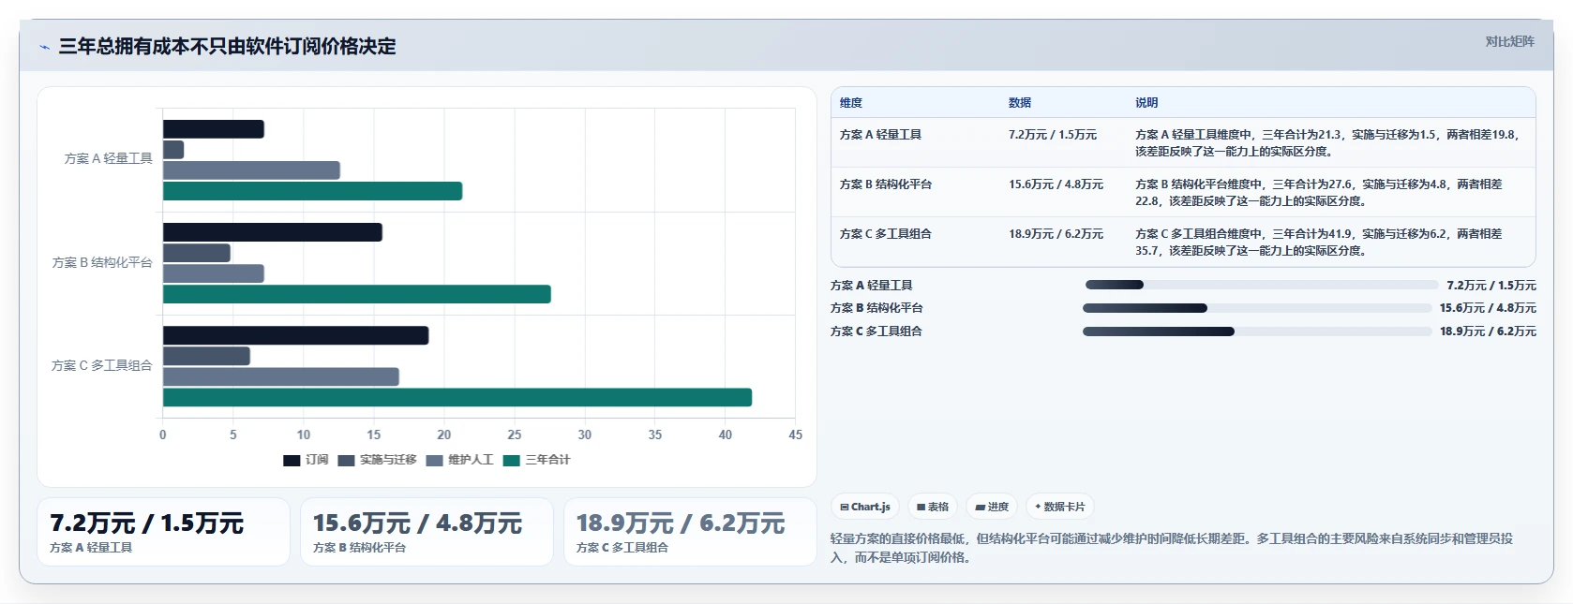Click the slide title 三年总拥有成本不只由软件订阅价格决定
Viewport: 1573px width, 604px height.
pyautogui.click(x=228, y=47)
